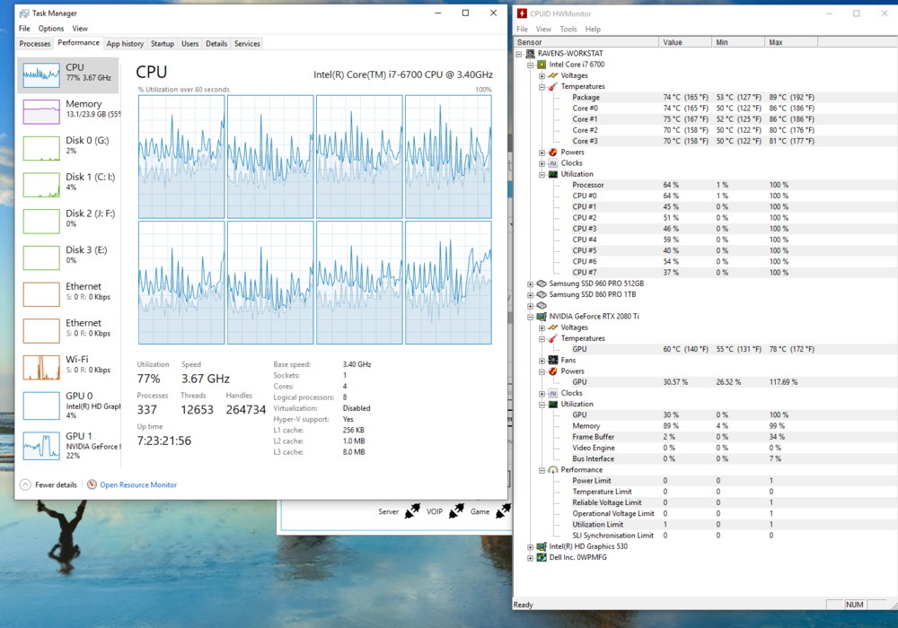
Task: Open Disk 2 (J: F:) performance view
Action: pyautogui.click(x=69, y=221)
